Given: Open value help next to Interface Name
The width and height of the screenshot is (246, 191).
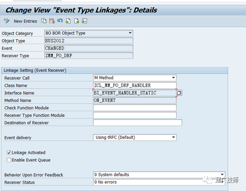Looking at the screenshot, I should [179, 92].
